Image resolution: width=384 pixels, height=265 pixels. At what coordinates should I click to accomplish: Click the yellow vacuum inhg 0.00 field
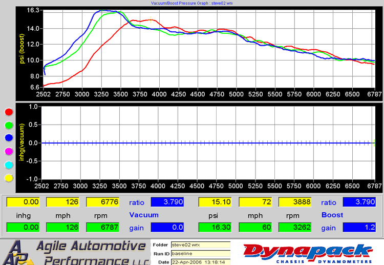point(23,202)
